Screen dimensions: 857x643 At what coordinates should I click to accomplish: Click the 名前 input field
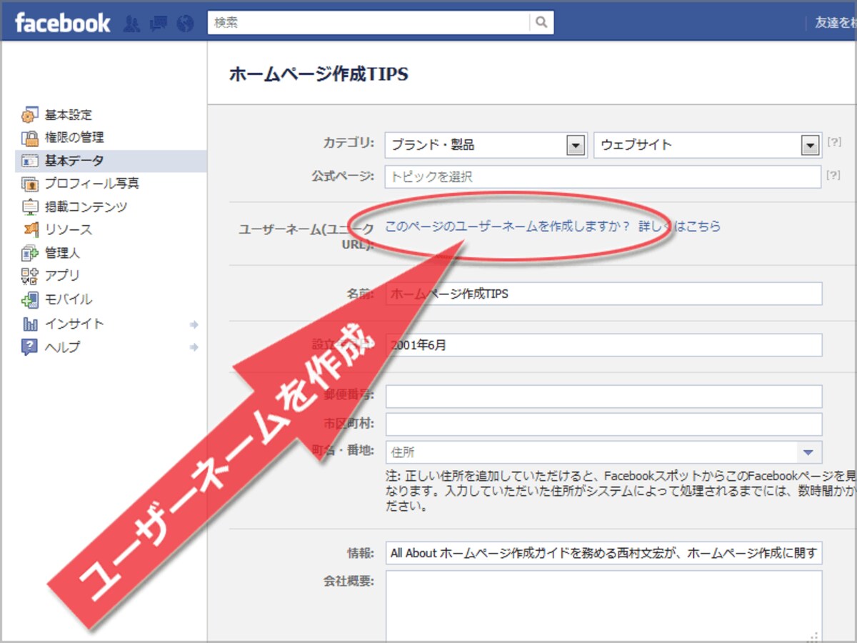[x=603, y=294]
